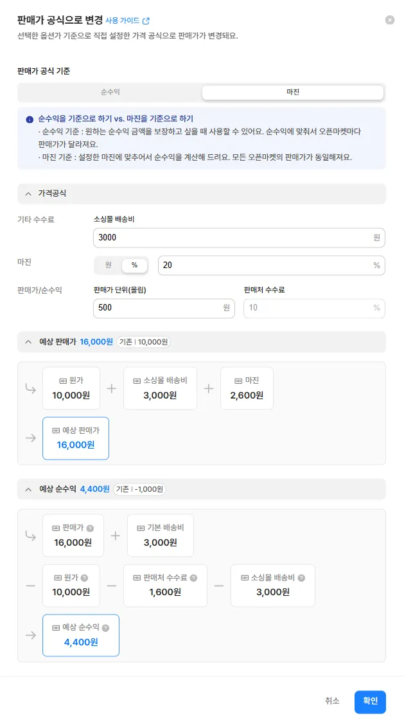Switch to the 순수익 basis tab
The width and height of the screenshot is (404, 727).
point(110,93)
